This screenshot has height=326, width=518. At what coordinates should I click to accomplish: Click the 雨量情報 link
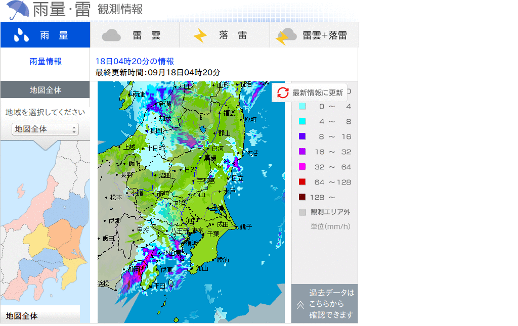click(x=46, y=61)
